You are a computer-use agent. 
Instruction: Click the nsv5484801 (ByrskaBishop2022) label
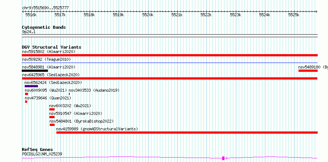point(81,121)
